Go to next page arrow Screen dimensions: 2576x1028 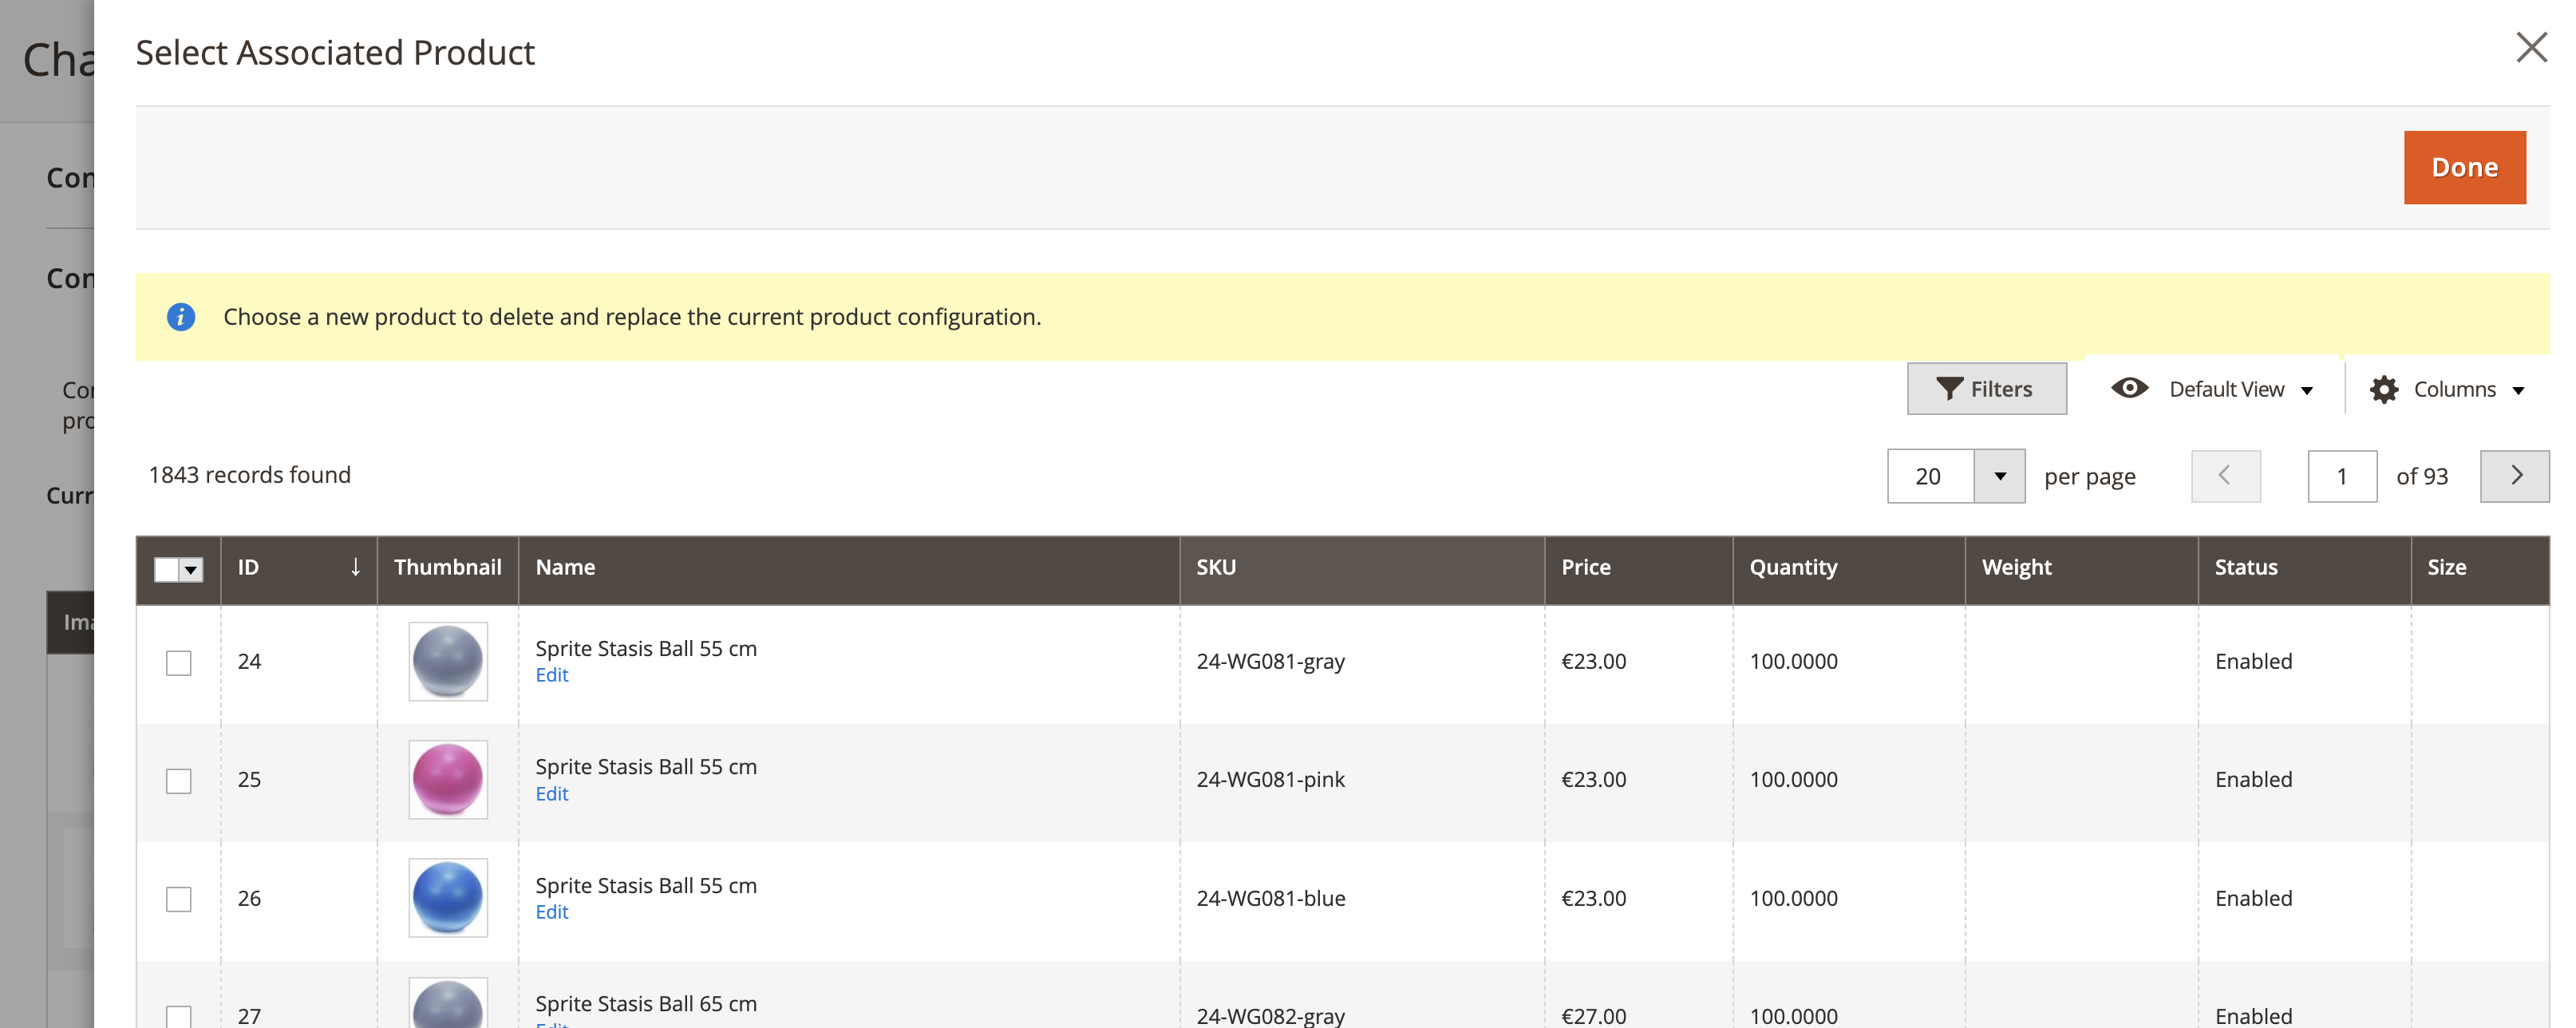click(x=2515, y=476)
